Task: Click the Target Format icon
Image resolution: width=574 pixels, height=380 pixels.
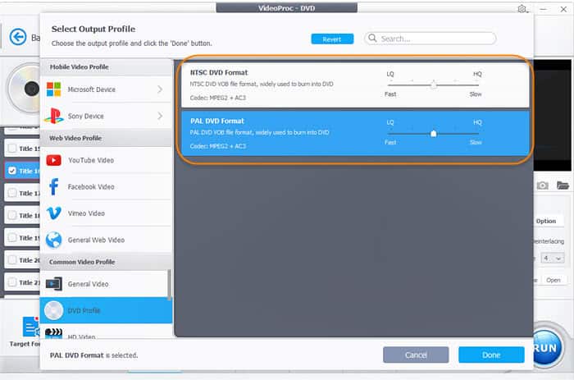Action: click(31, 327)
